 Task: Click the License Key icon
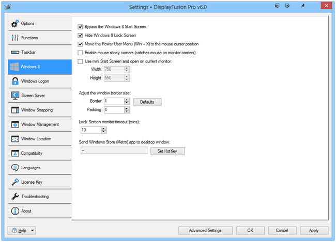click(x=15, y=182)
